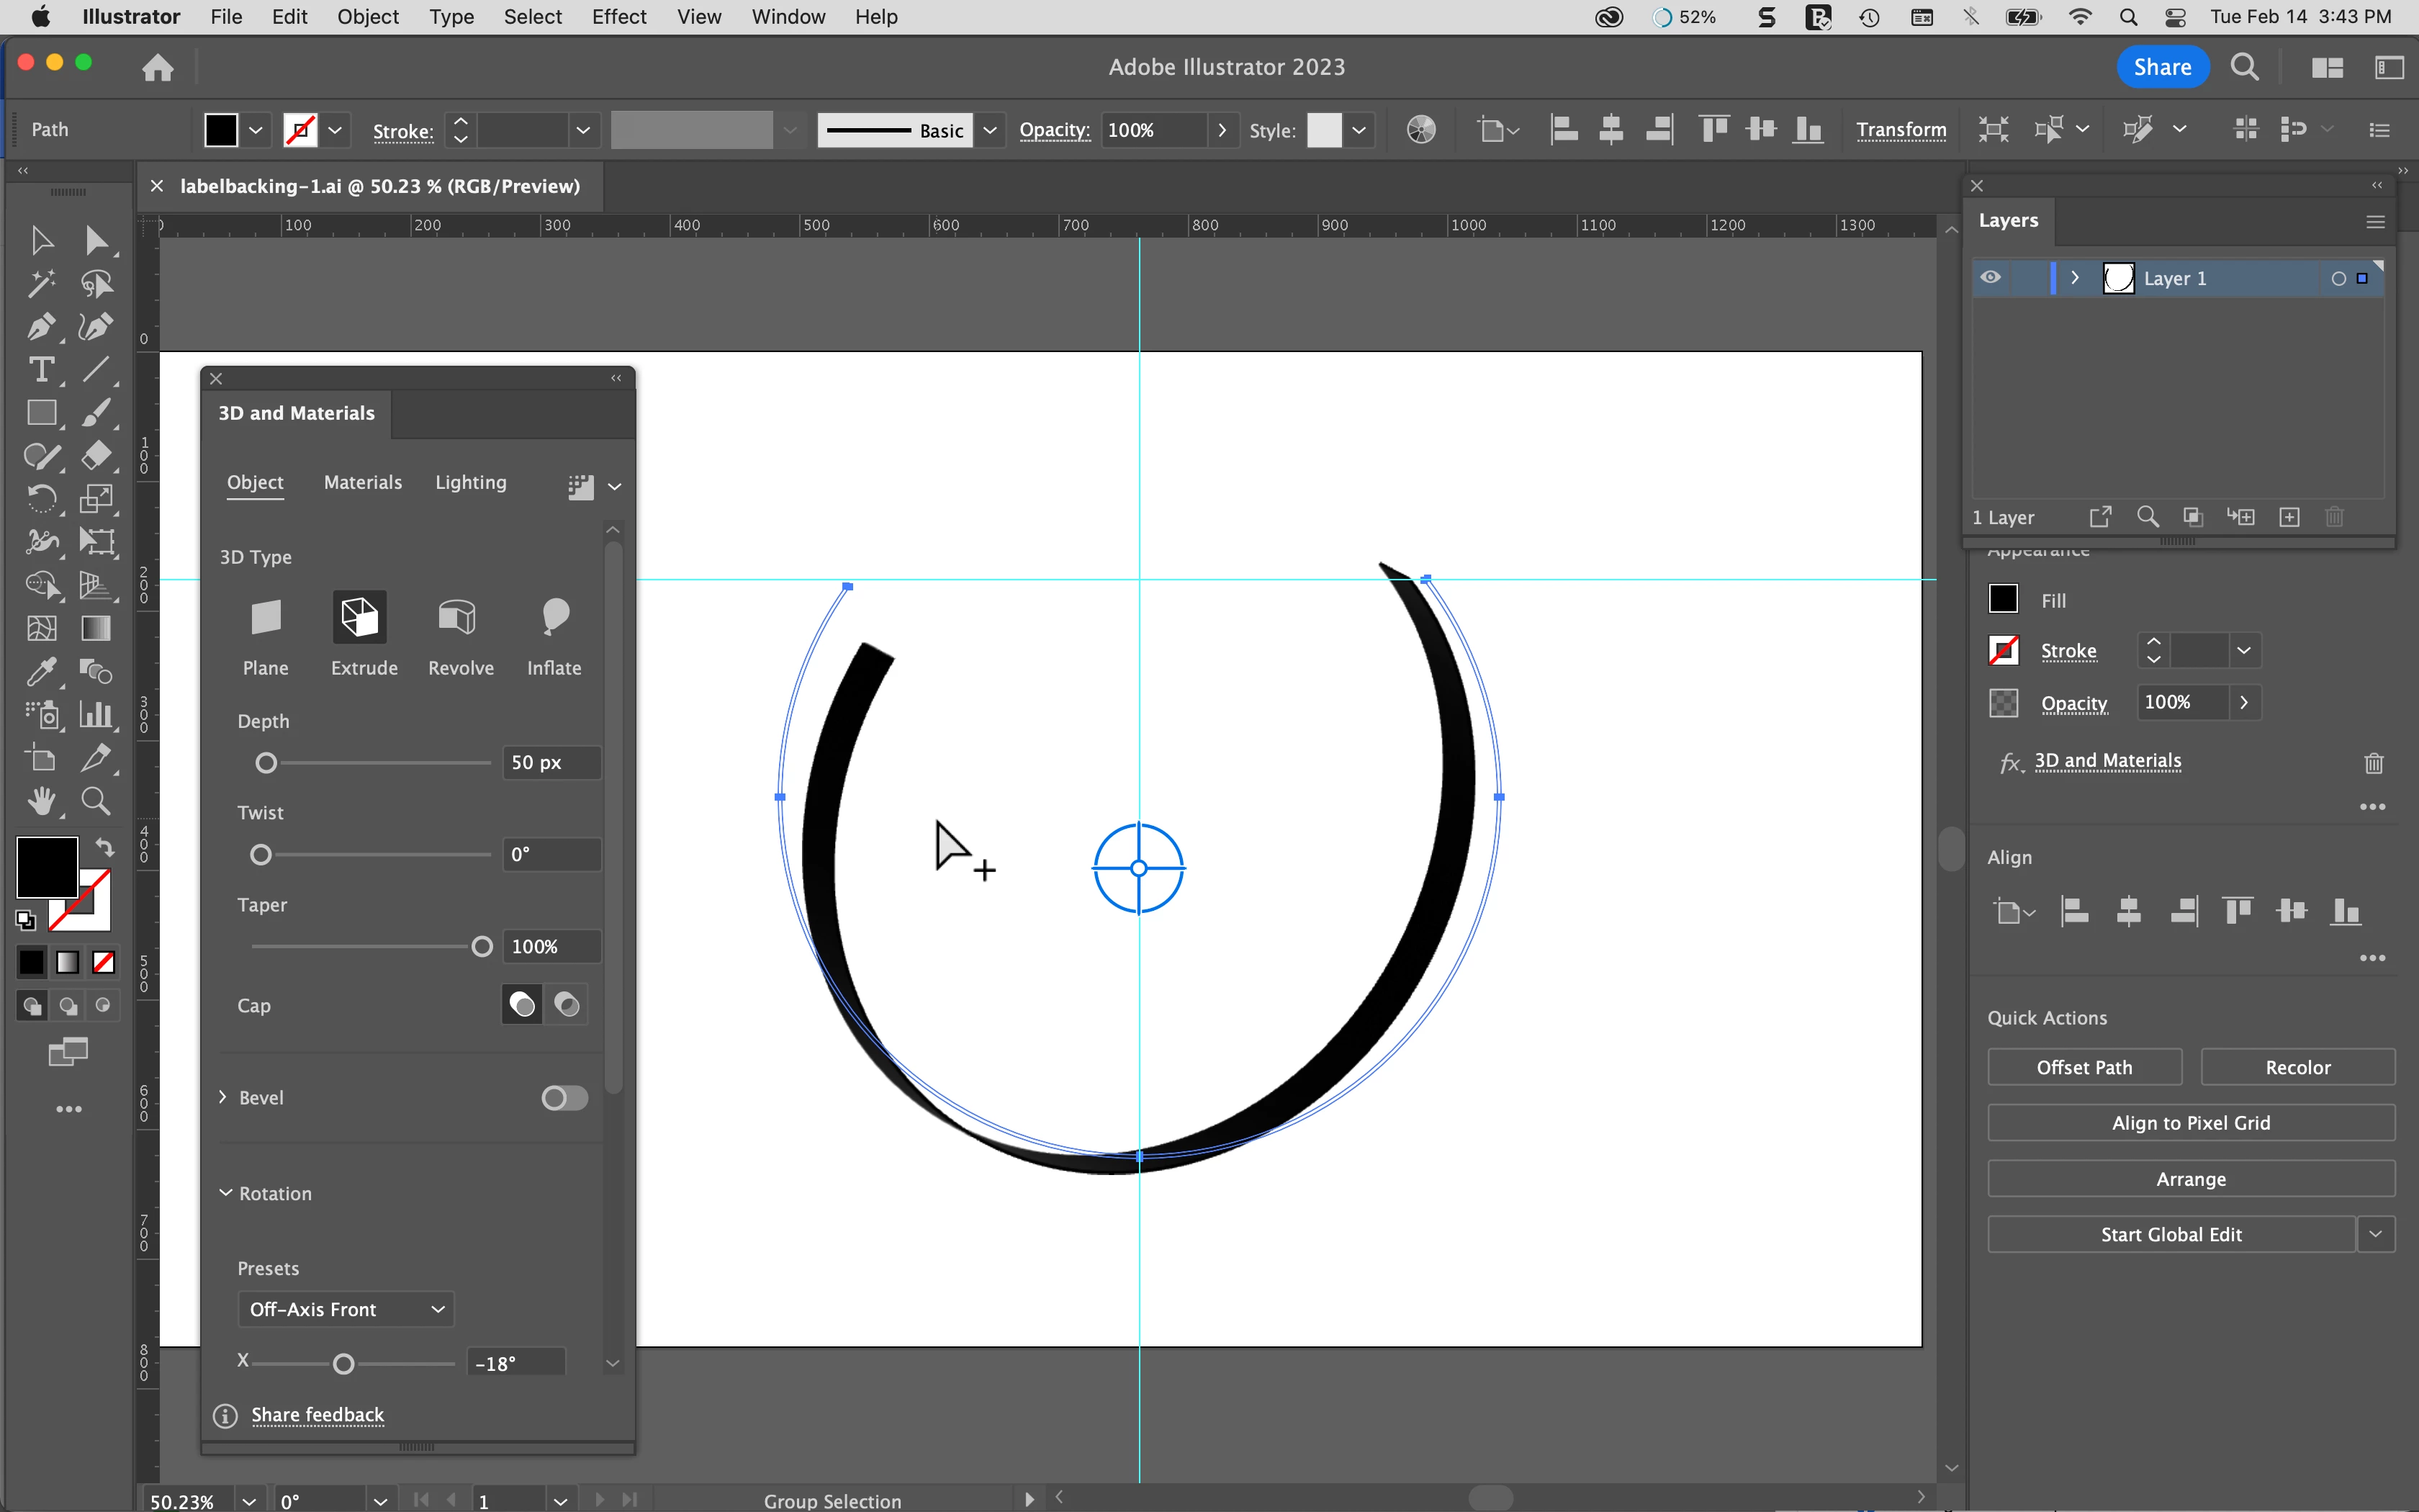The width and height of the screenshot is (2419, 1512).
Task: Select the Magic Wand tool
Action: pos(40,284)
